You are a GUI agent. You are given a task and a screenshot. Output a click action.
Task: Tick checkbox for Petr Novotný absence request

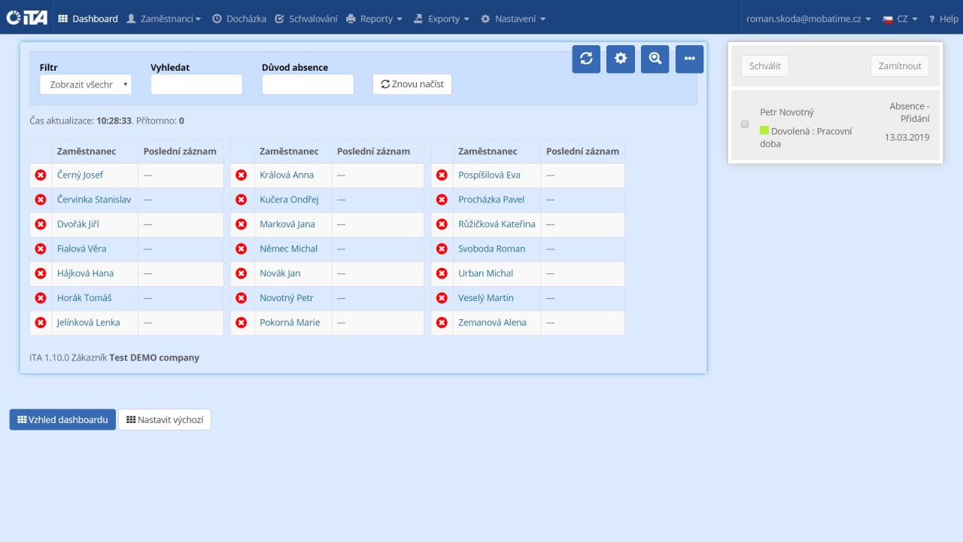click(x=745, y=124)
